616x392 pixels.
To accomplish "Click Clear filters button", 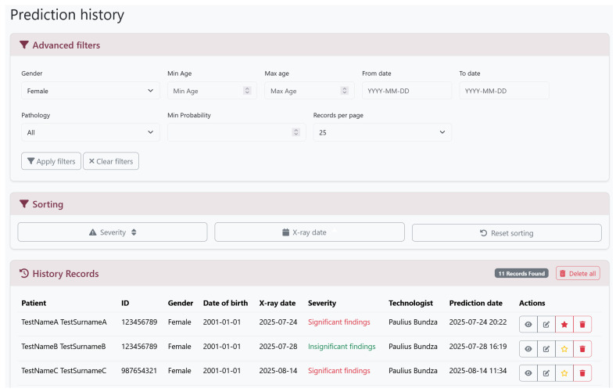I will point(111,161).
